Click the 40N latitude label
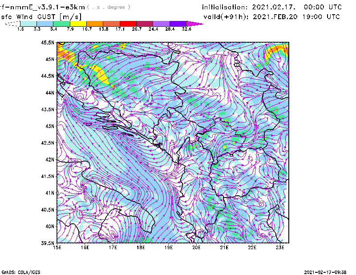The image size is (356, 275). [x=50, y=226]
